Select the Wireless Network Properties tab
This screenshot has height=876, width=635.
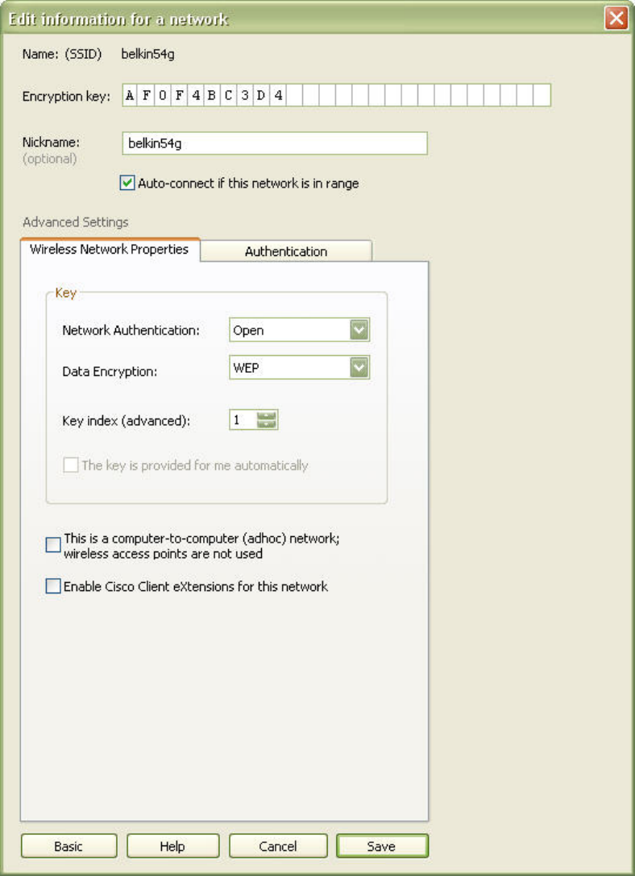[110, 249]
